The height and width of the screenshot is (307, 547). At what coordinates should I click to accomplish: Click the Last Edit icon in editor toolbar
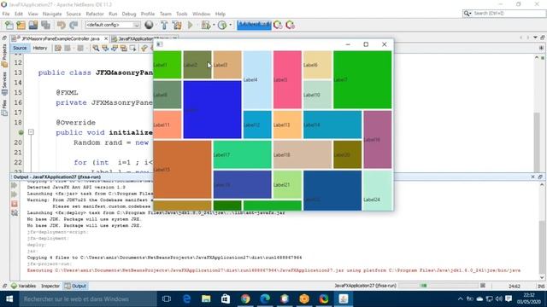click(58, 48)
